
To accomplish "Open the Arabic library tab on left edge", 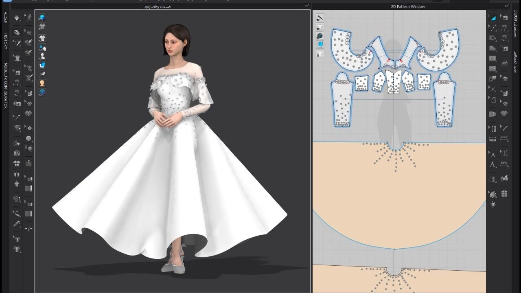I will pyautogui.click(x=6, y=17).
